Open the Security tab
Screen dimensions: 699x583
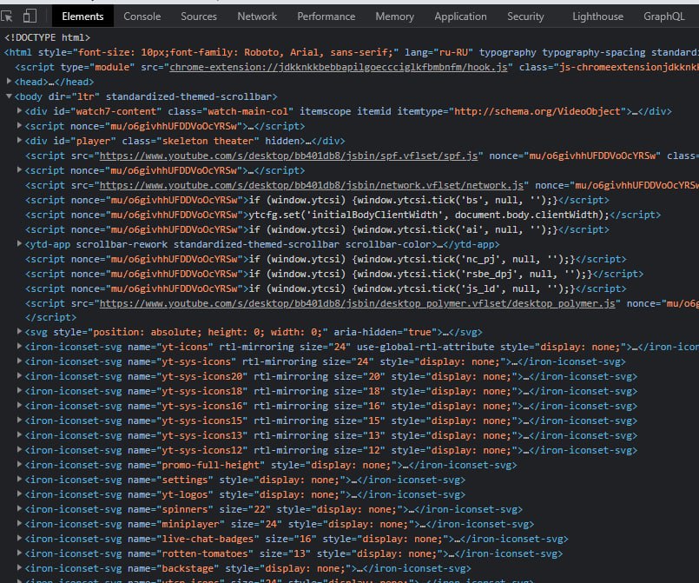coord(525,17)
